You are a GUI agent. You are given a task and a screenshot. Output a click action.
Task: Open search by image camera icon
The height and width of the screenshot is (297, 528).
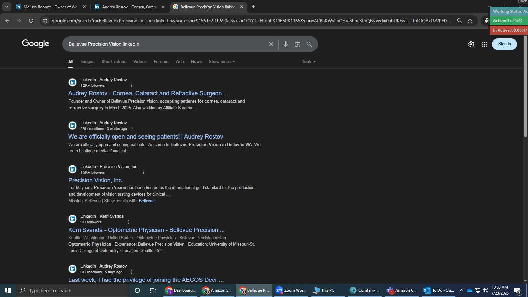(297, 44)
